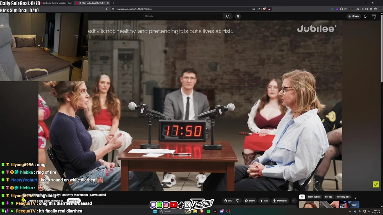The image size is (383, 215).
Task: Open the browser downloads arrow icon
Action: [353, 9]
